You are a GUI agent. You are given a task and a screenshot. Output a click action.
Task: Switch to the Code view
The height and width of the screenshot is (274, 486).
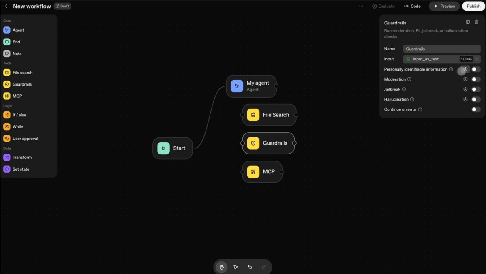tap(413, 6)
